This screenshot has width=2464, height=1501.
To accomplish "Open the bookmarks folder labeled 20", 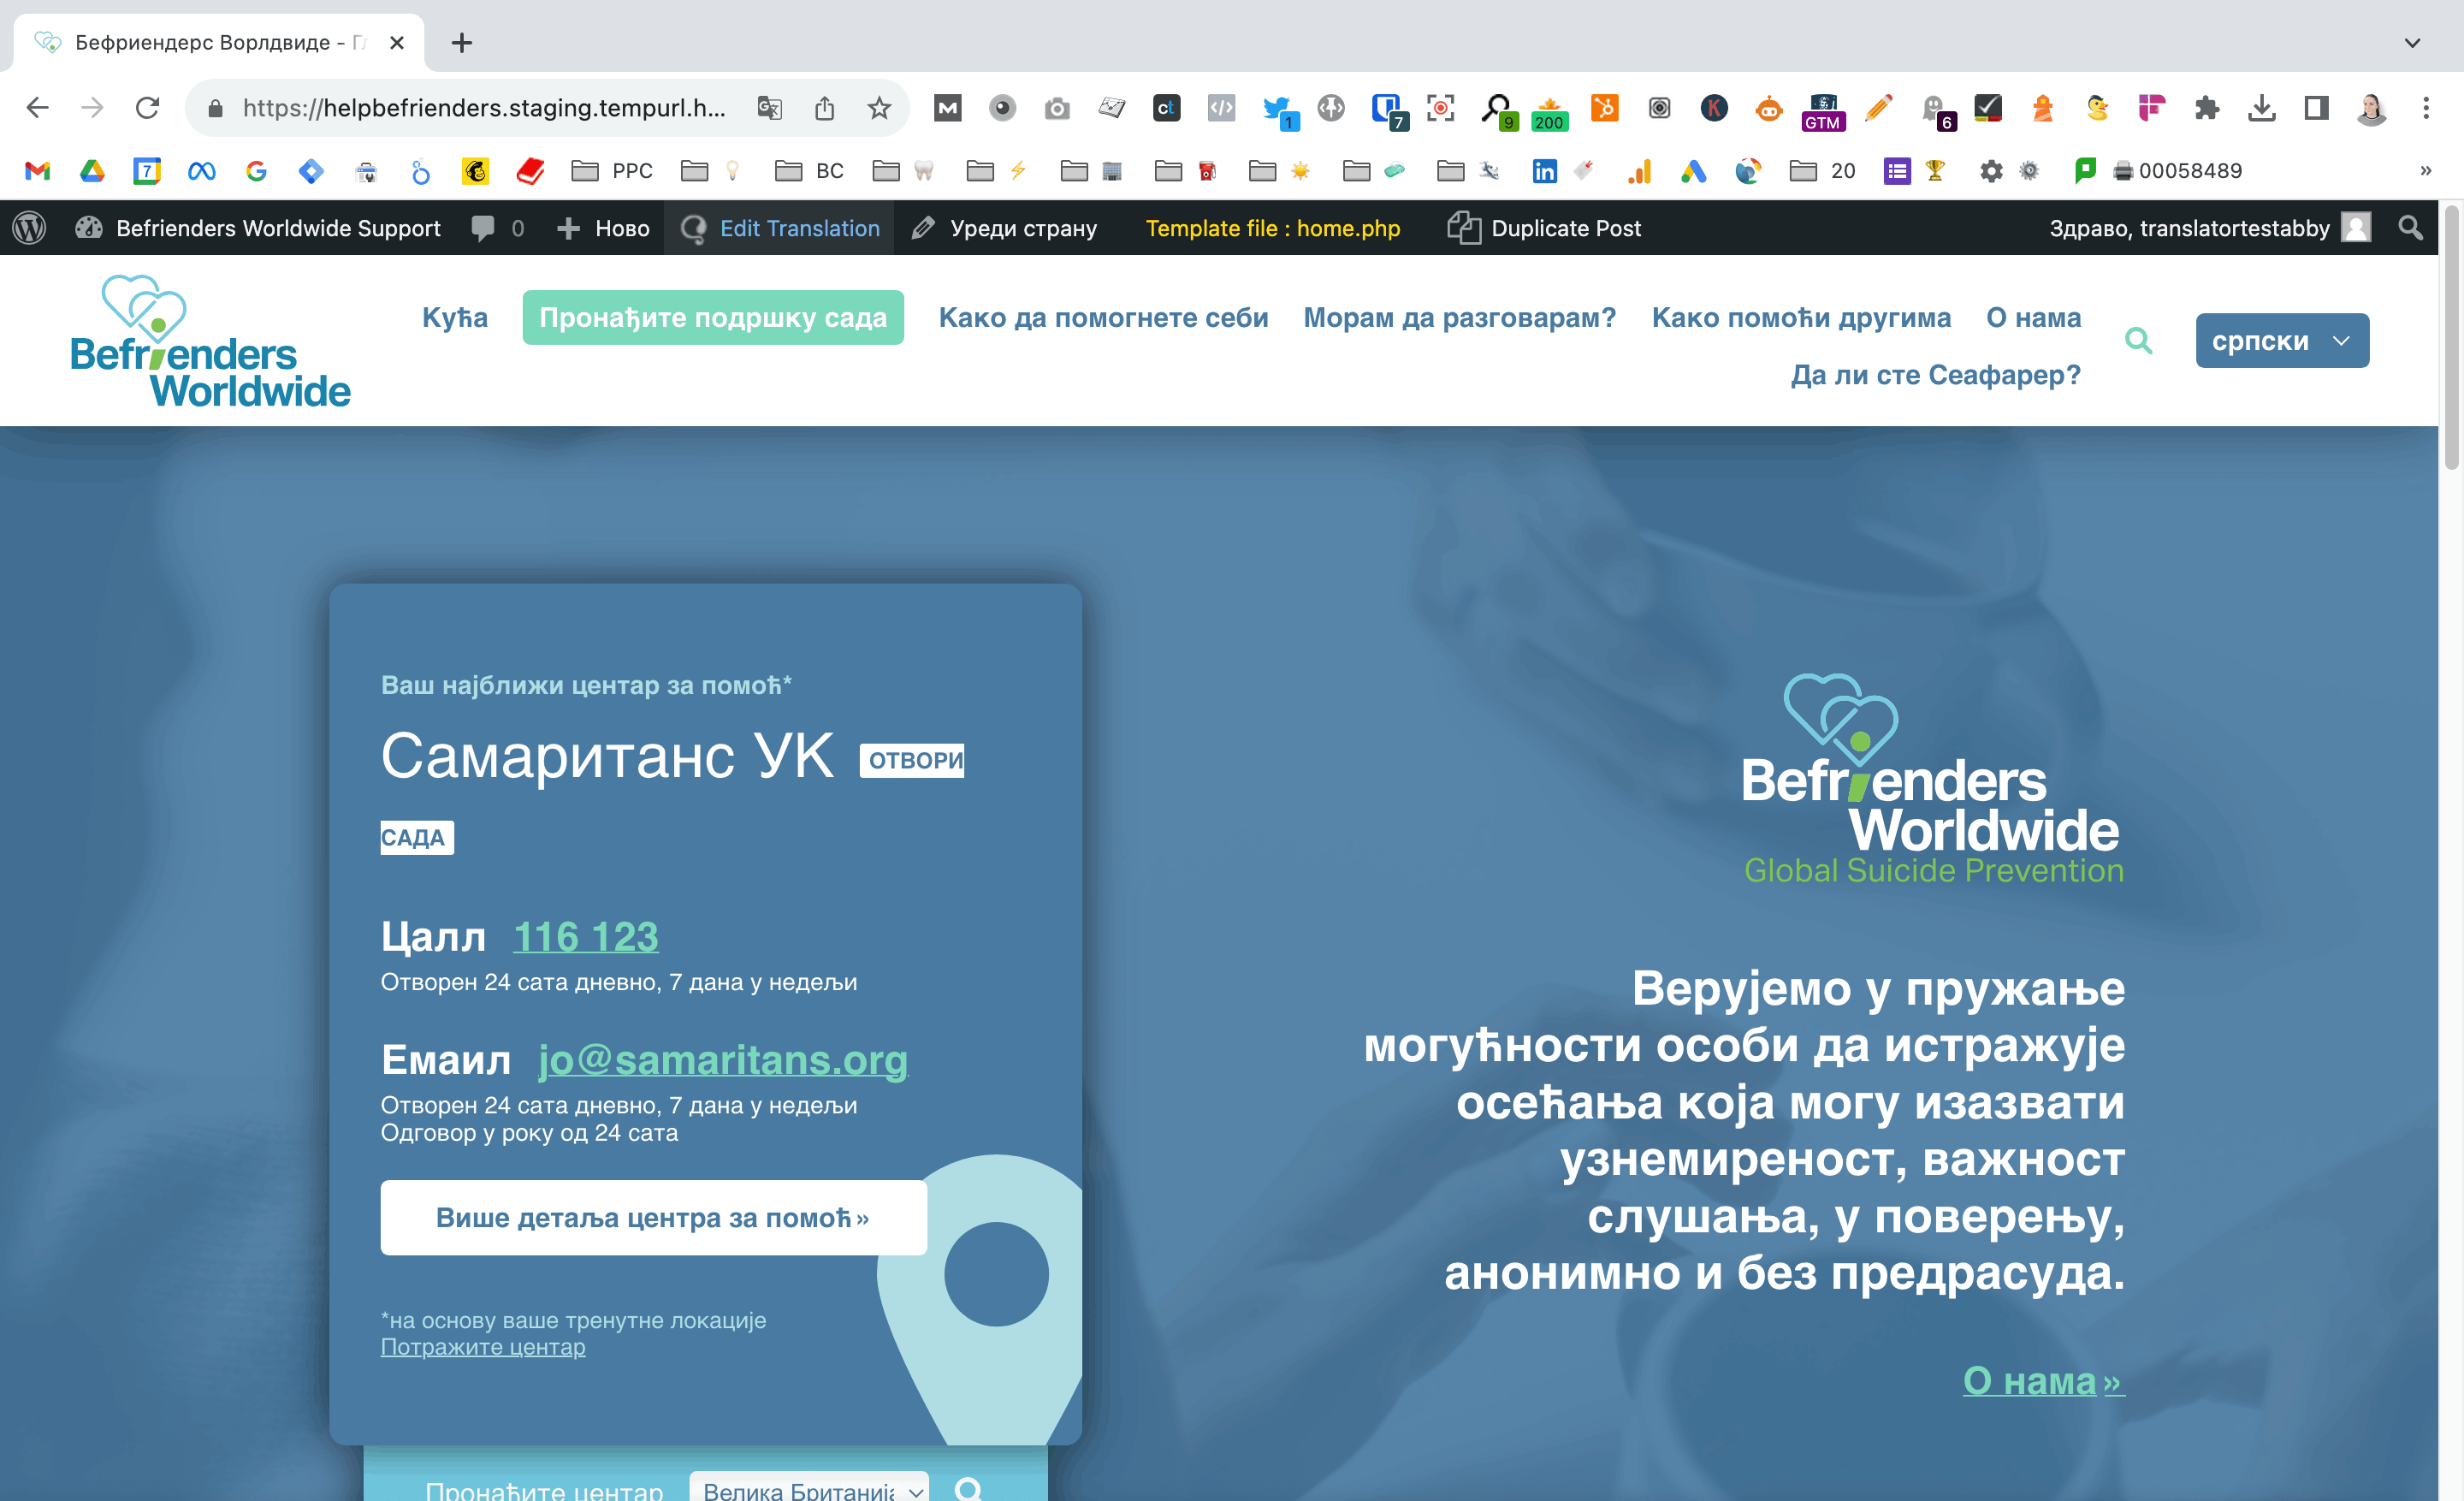I will (x=1822, y=171).
